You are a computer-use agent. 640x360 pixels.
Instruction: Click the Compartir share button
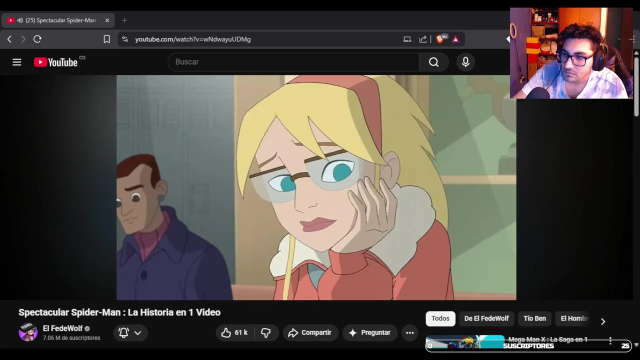click(310, 332)
